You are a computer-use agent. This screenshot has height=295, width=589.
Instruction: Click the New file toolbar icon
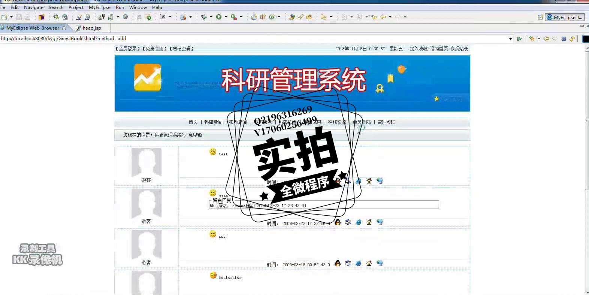click(x=4, y=17)
